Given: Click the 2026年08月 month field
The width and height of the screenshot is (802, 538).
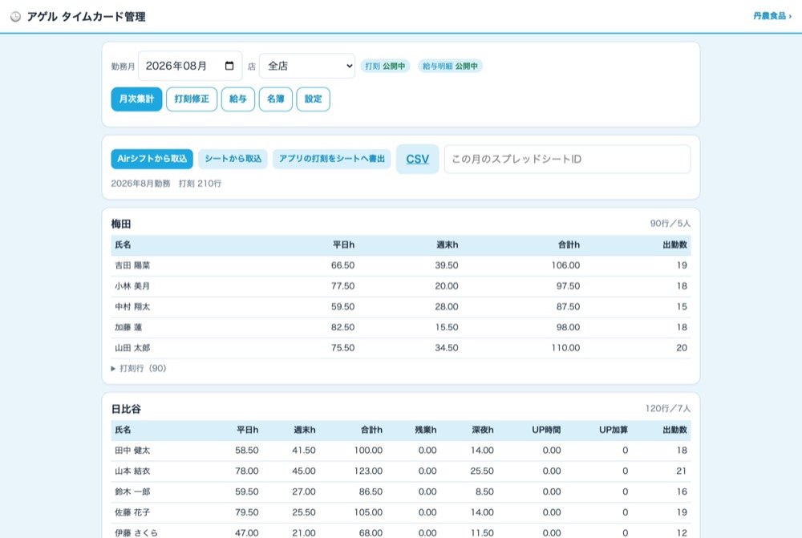Looking at the screenshot, I should pyautogui.click(x=190, y=66).
